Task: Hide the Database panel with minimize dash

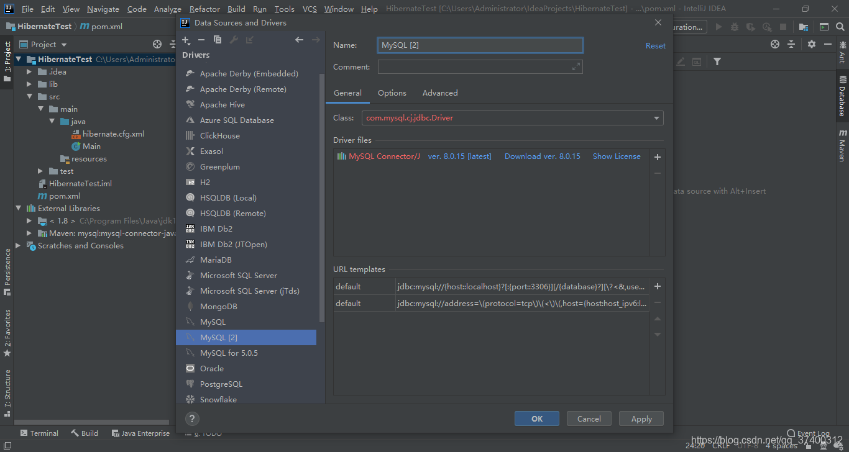Action: (x=827, y=44)
